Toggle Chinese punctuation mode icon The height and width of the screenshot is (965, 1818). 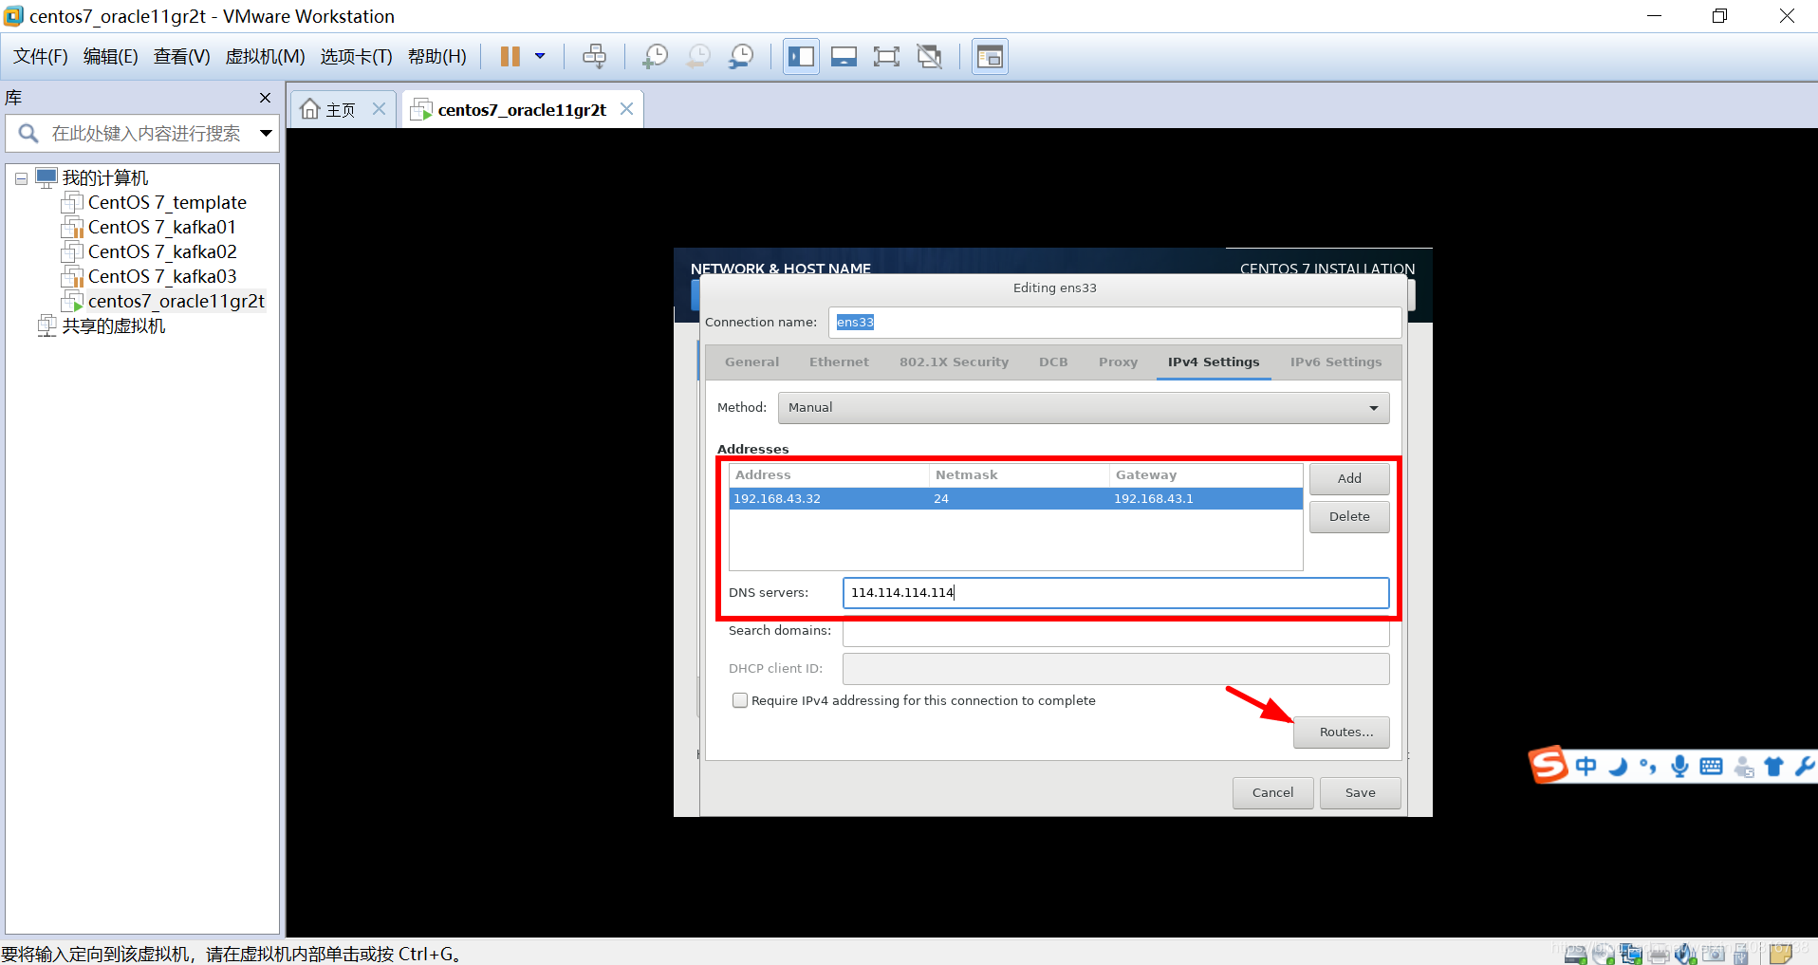[x=1648, y=766]
